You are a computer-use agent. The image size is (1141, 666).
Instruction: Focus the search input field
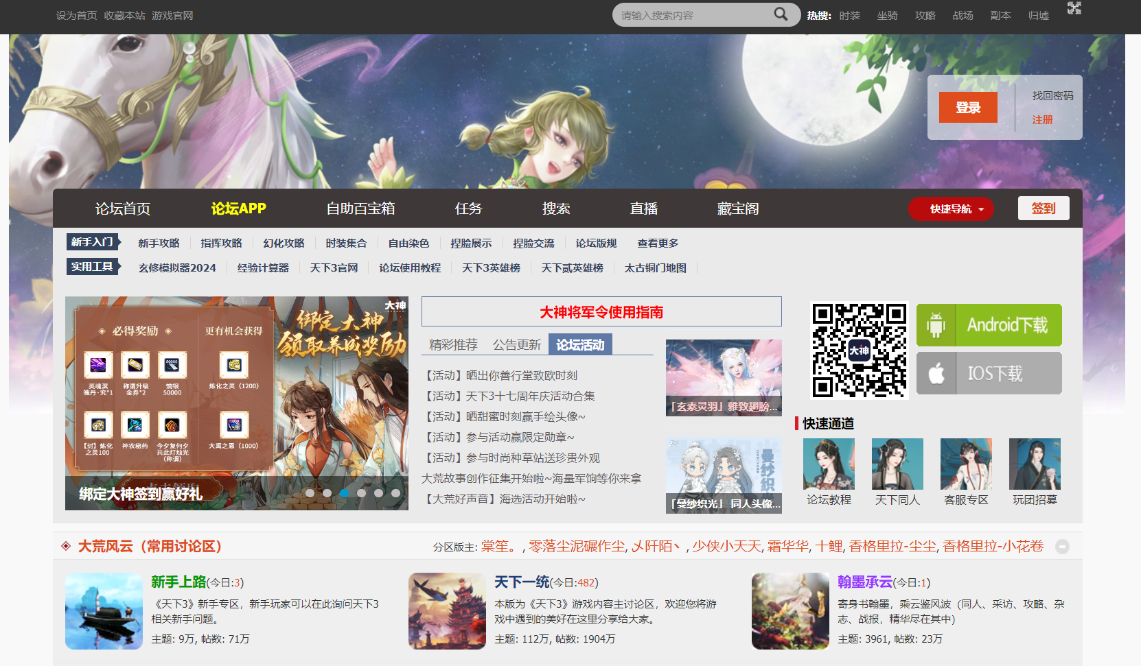point(693,15)
